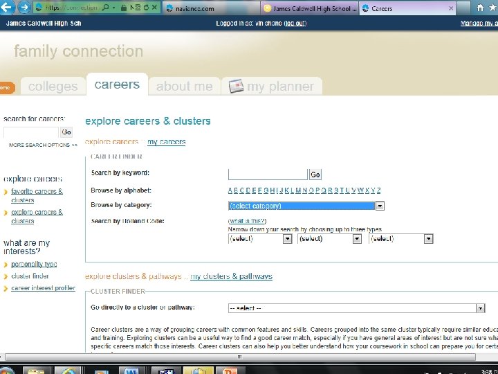
Task: Open the about me tab
Action: pos(184,86)
